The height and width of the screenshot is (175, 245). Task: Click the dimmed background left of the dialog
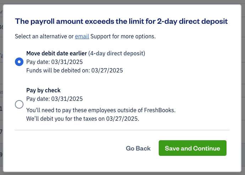(1, 89)
